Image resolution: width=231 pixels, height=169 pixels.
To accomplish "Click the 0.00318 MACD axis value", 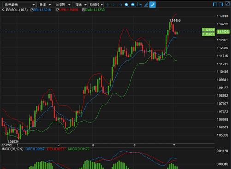I will [x=222, y=164].
